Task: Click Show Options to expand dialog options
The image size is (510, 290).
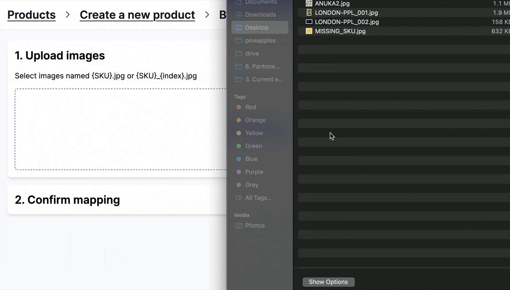Action: (x=328, y=282)
